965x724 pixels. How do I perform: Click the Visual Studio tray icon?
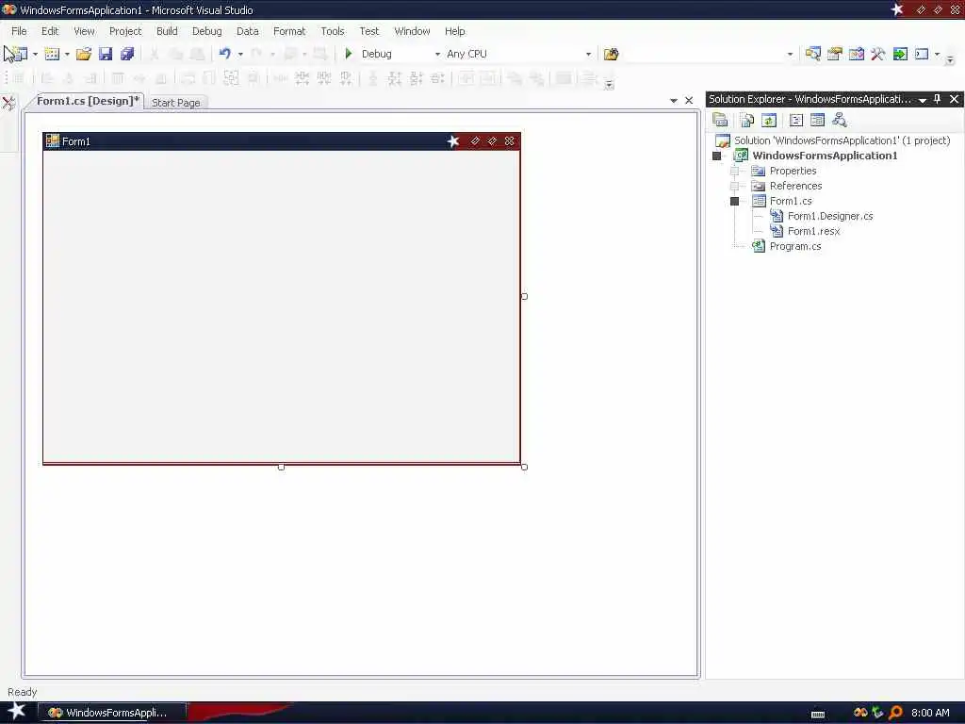(860, 713)
